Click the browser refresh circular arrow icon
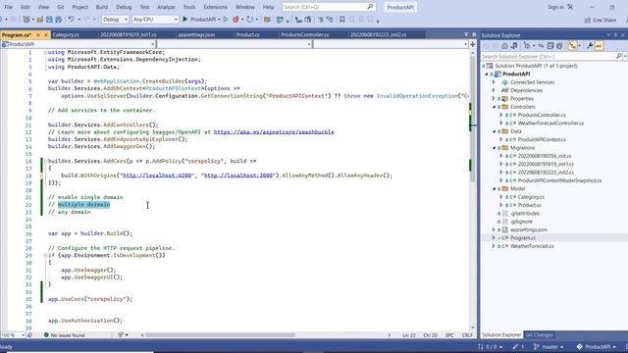 tap(250, 20)
